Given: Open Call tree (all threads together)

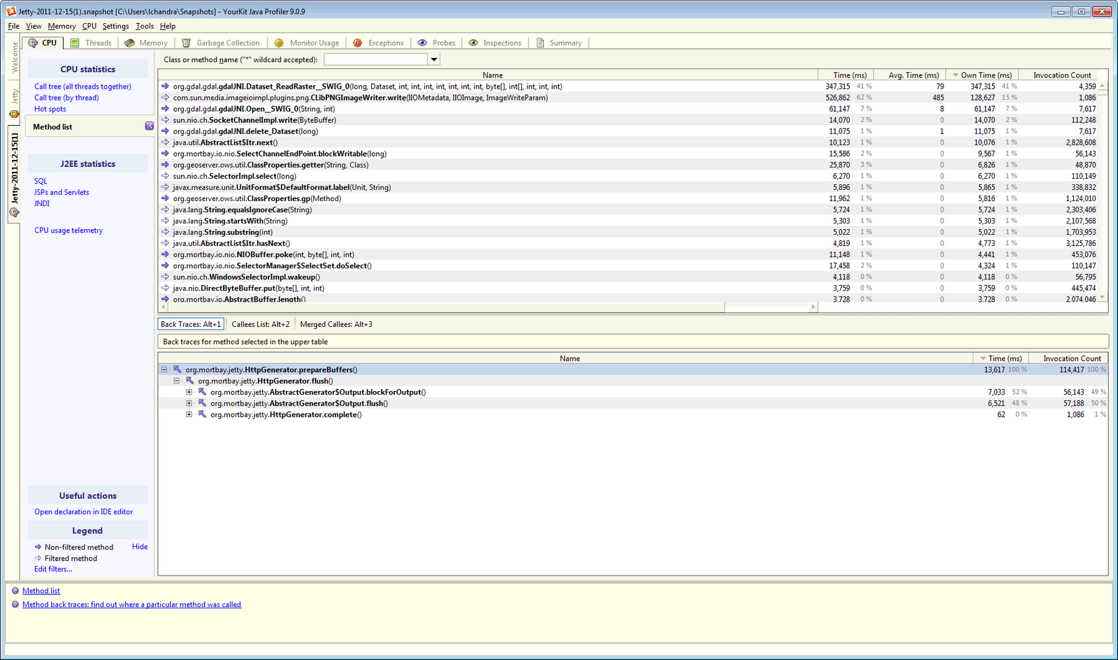Looking at the screenshot, I should 83,87.
